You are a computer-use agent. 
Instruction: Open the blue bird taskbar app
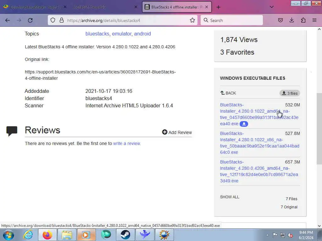point(145,235)
